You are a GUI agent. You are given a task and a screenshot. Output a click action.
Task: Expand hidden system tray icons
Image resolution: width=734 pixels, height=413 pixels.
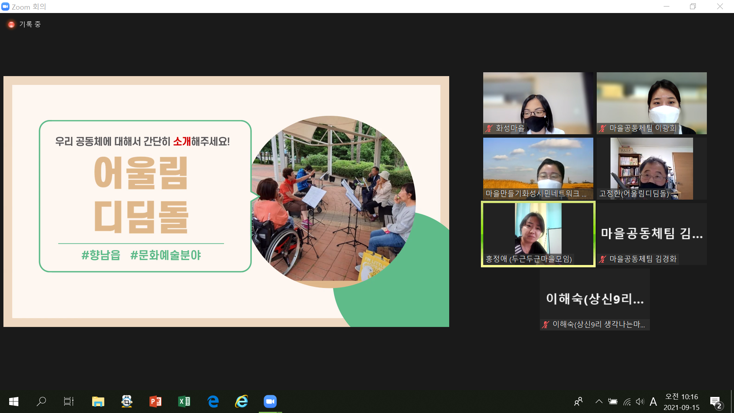[x=599, y=402]
